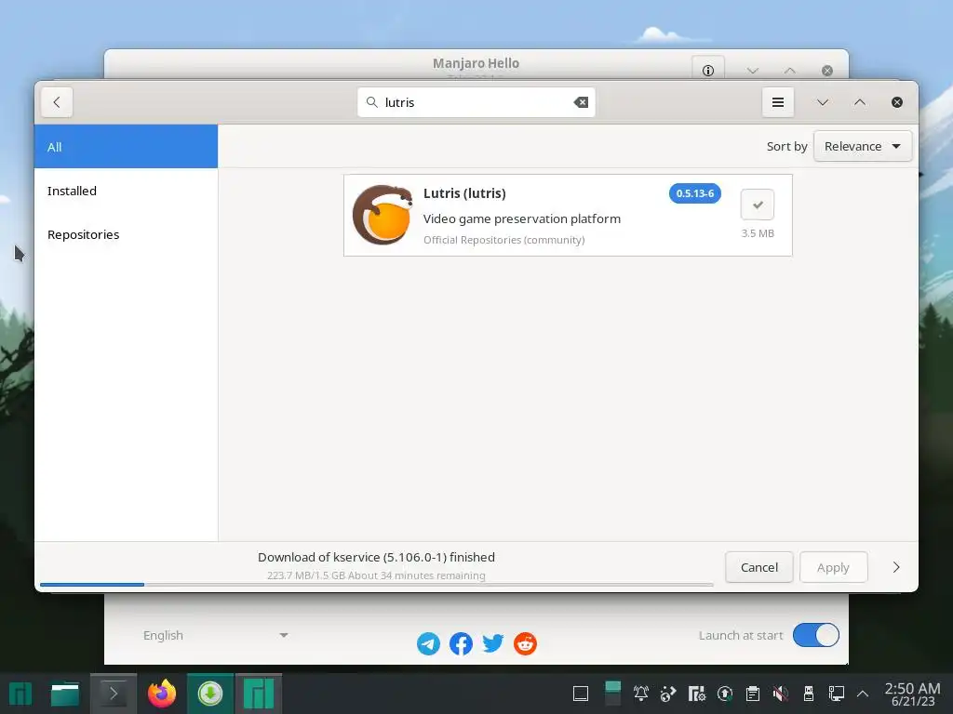Image resolution: width=953 pixels, height=714 pixels.
Task: Open the info button in Manjaro Hello
Action: [708, 71]
